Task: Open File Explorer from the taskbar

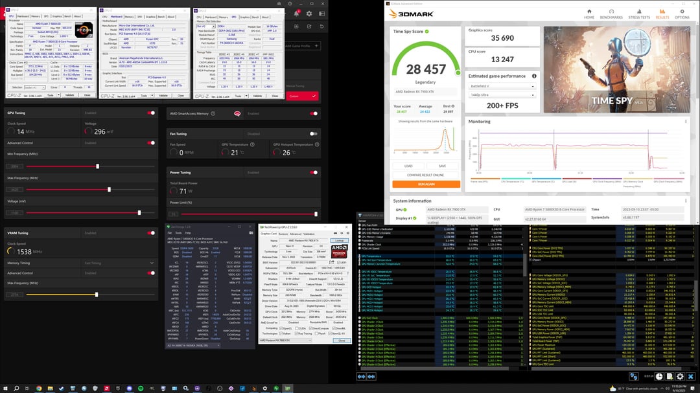Action: point(50,388)
